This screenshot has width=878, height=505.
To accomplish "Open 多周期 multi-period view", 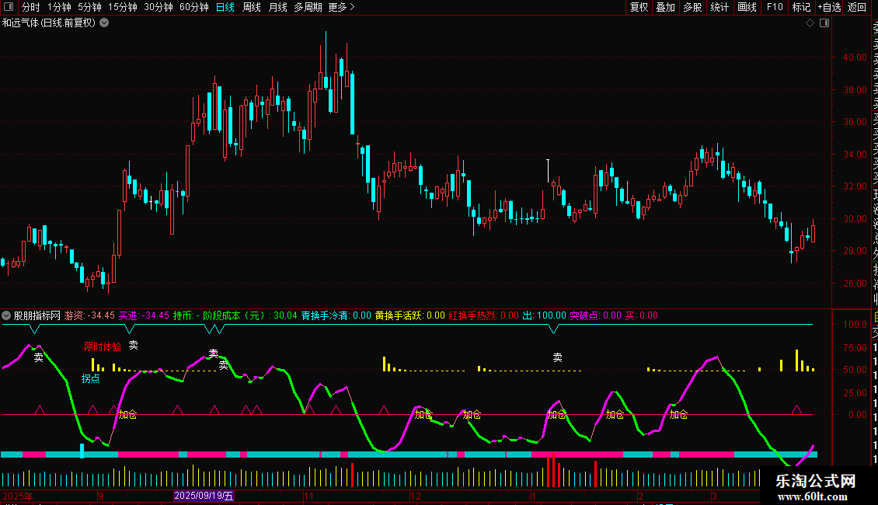I will [x=308, y=7].
